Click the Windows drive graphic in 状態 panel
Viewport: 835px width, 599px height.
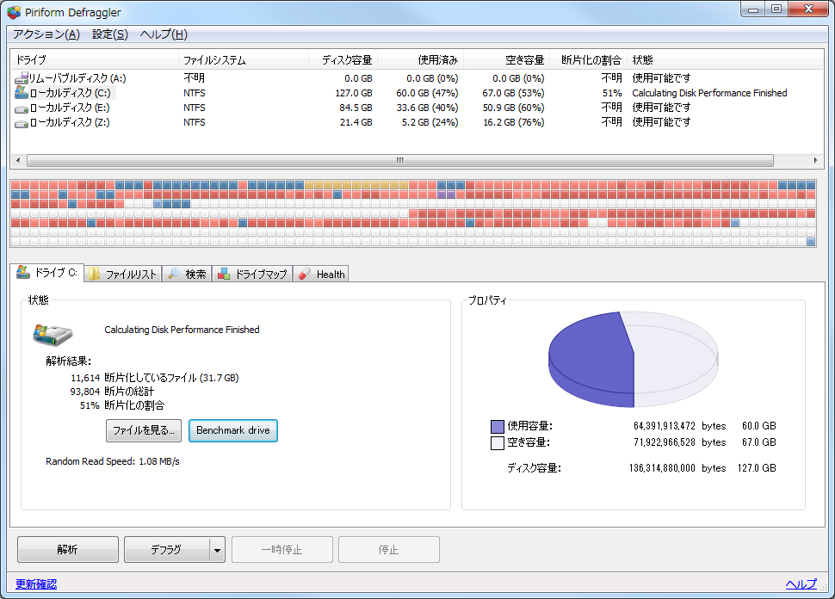[x=53, y=335]
